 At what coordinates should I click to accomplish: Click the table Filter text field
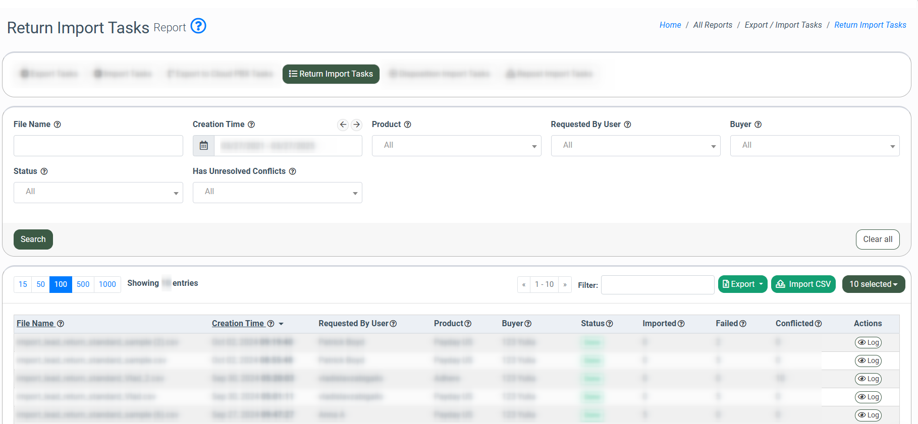(657, 285)
